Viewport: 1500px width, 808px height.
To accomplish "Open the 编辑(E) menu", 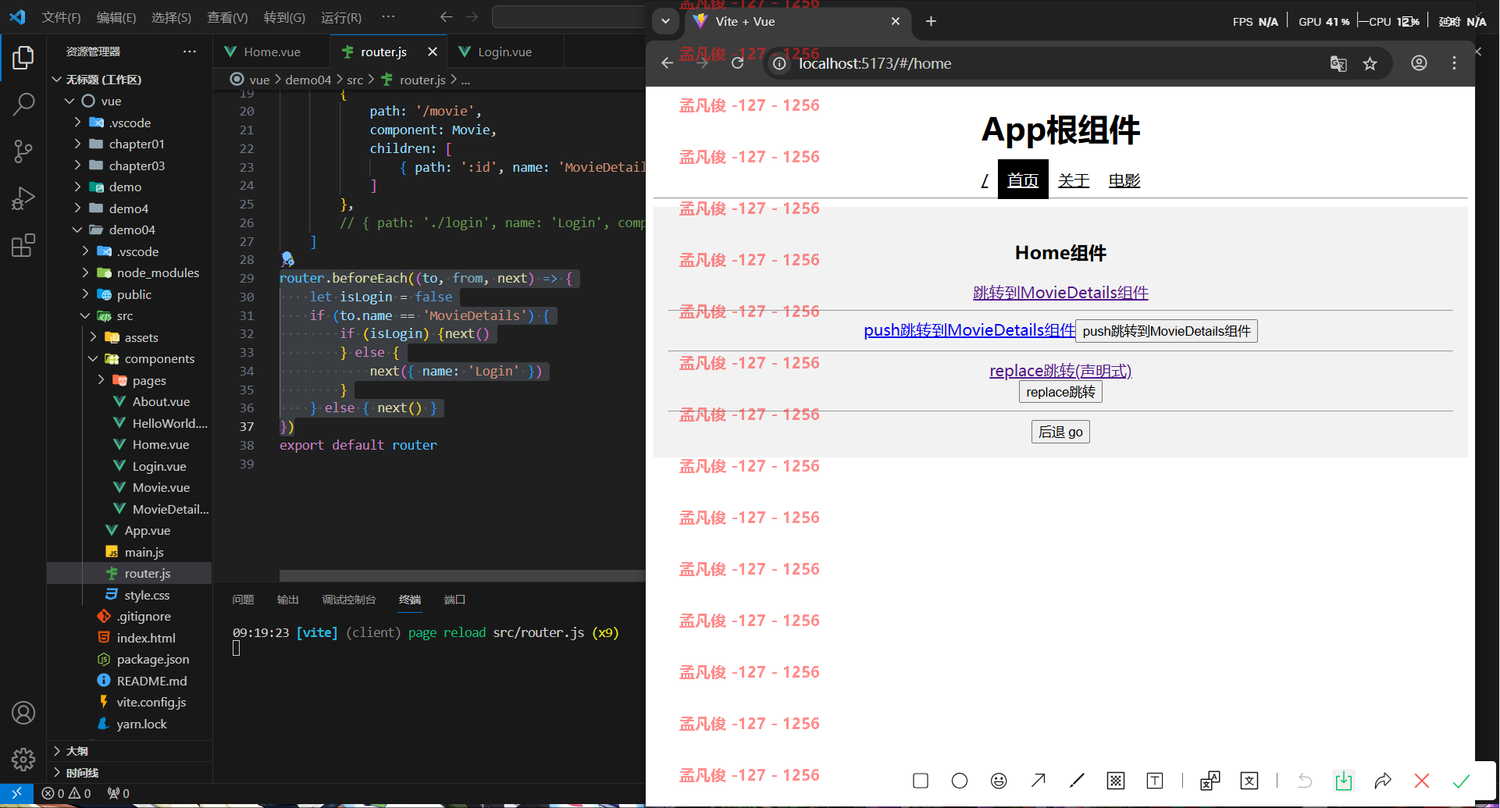I will point(116,17).
